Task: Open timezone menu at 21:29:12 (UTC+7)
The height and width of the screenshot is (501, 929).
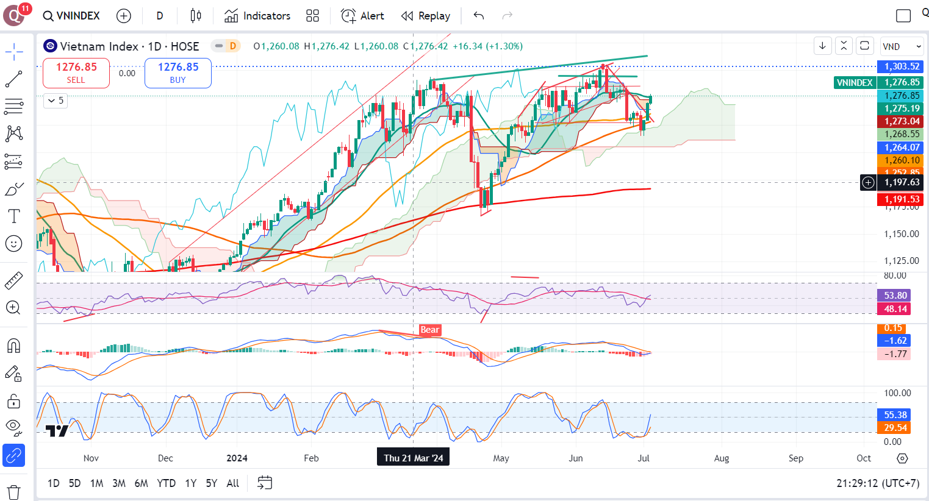Action: (878, 483)
